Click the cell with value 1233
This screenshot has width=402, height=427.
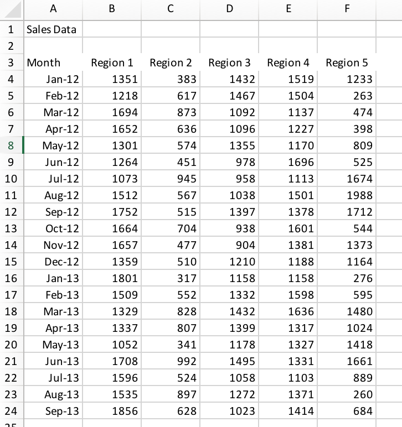[347, 79]
